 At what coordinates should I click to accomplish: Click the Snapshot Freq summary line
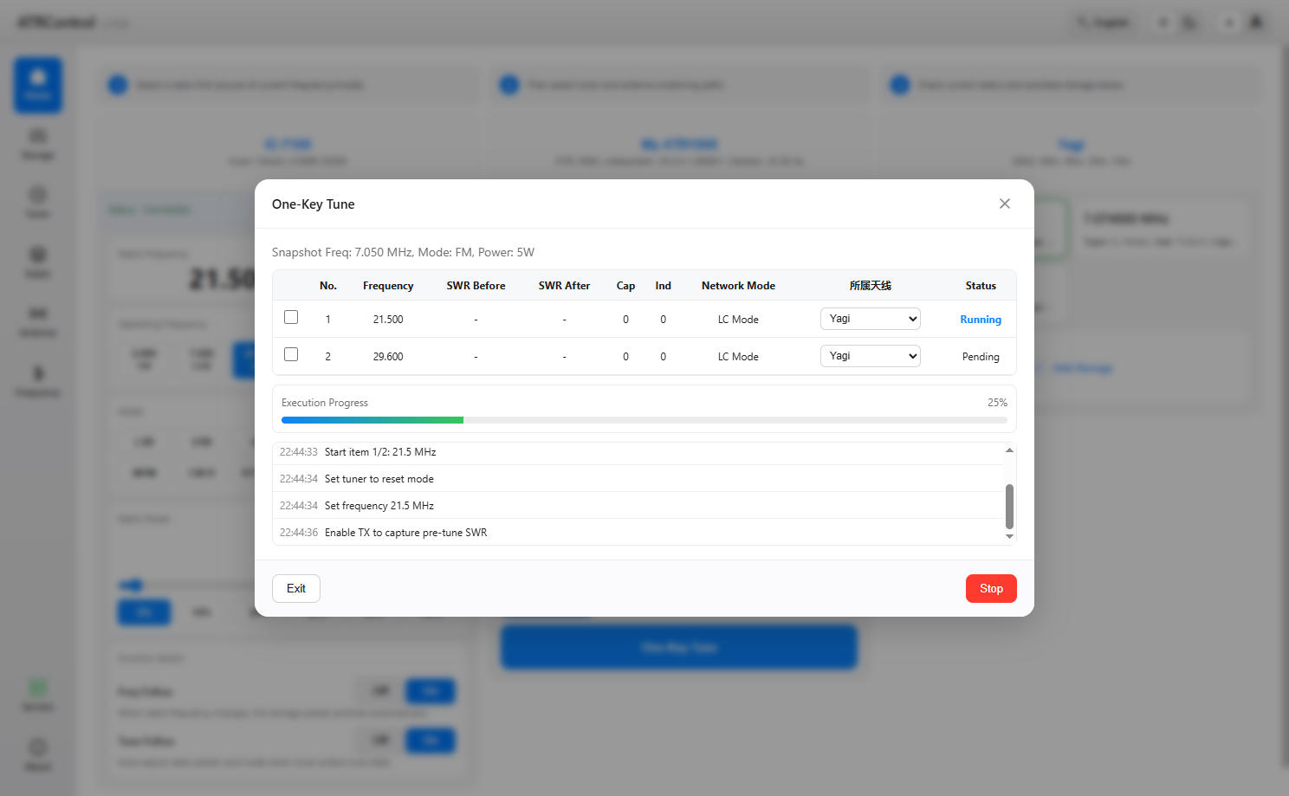pos(403,253)
